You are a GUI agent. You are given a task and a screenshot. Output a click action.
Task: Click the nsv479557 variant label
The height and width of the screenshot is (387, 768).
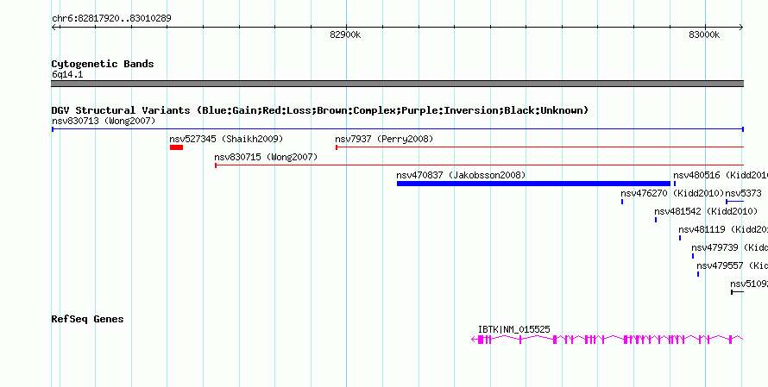point(733,265)
